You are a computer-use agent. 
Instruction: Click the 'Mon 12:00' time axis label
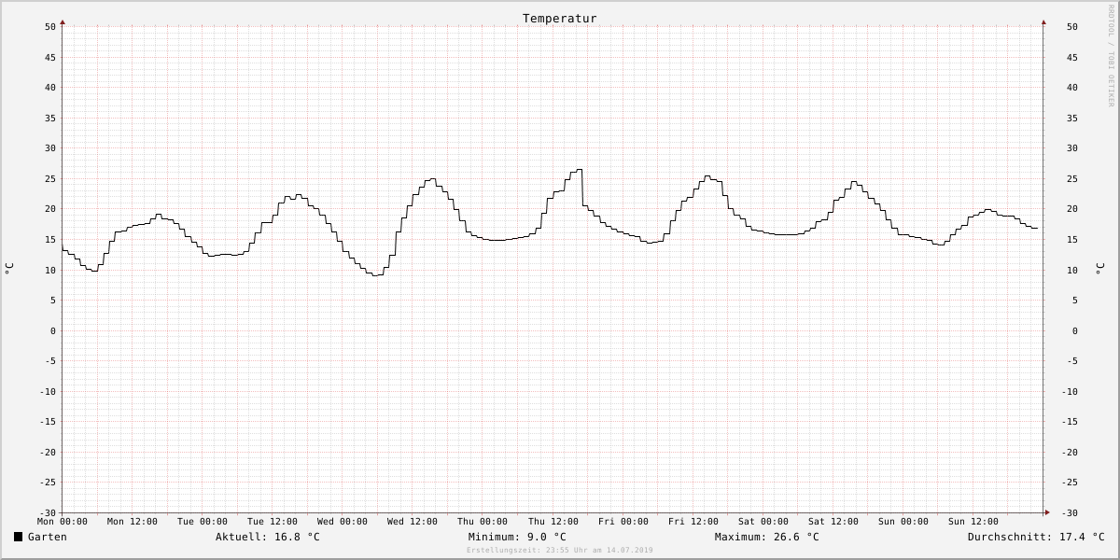[133, 522]
